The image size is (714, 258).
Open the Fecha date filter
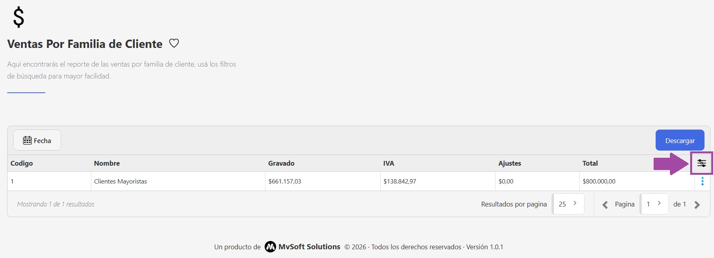pos(37,140)
